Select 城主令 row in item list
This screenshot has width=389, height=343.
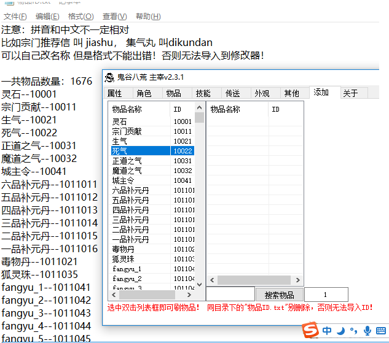[x=152, y=180]
